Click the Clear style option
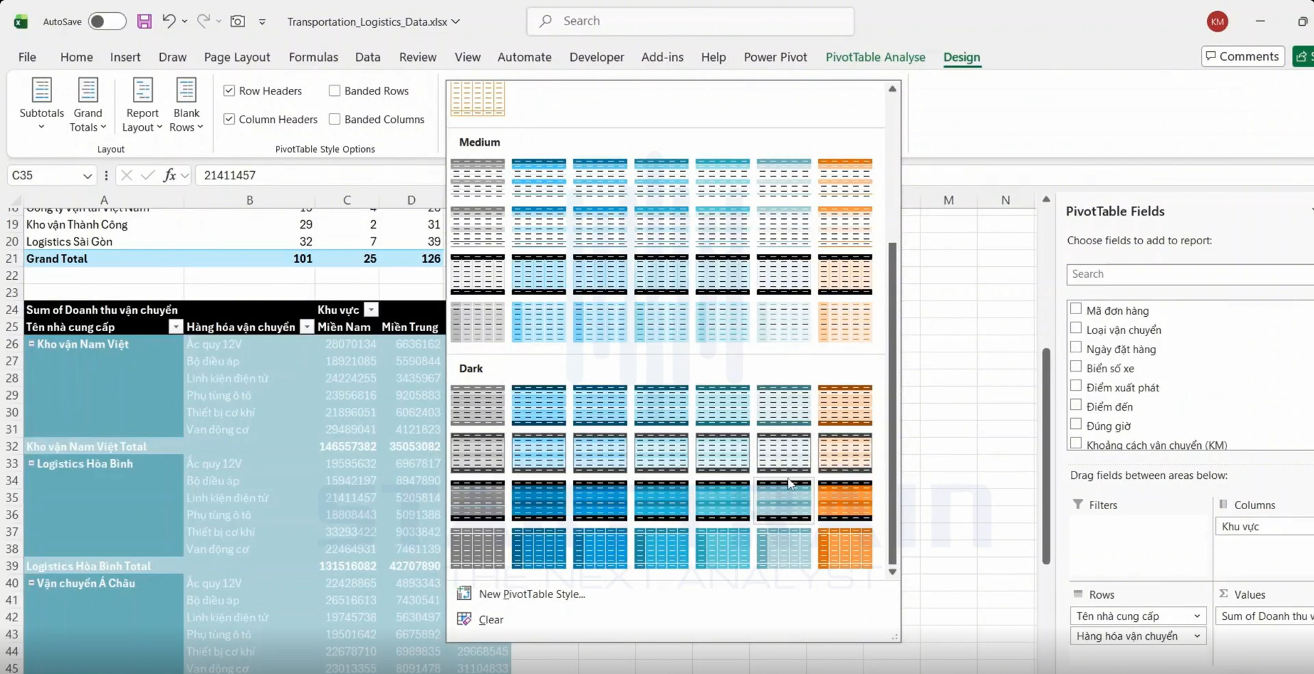The image size is (1314, 674). 491,619
